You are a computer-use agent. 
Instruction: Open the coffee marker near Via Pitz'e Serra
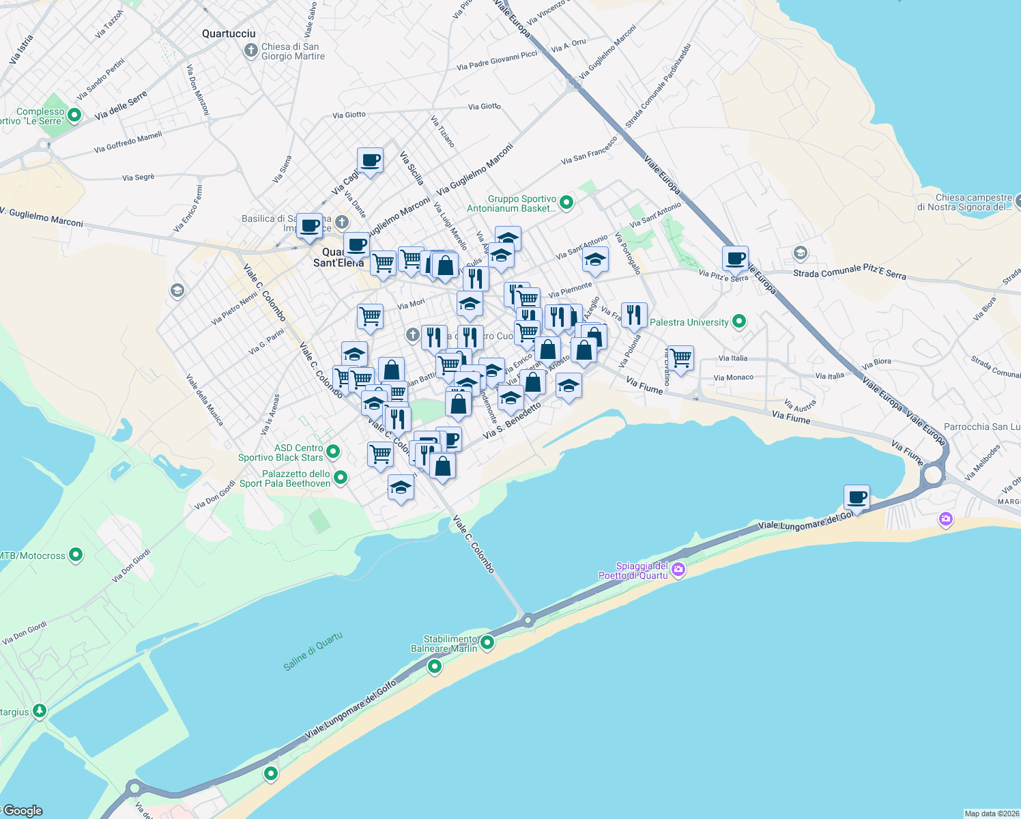734,259
